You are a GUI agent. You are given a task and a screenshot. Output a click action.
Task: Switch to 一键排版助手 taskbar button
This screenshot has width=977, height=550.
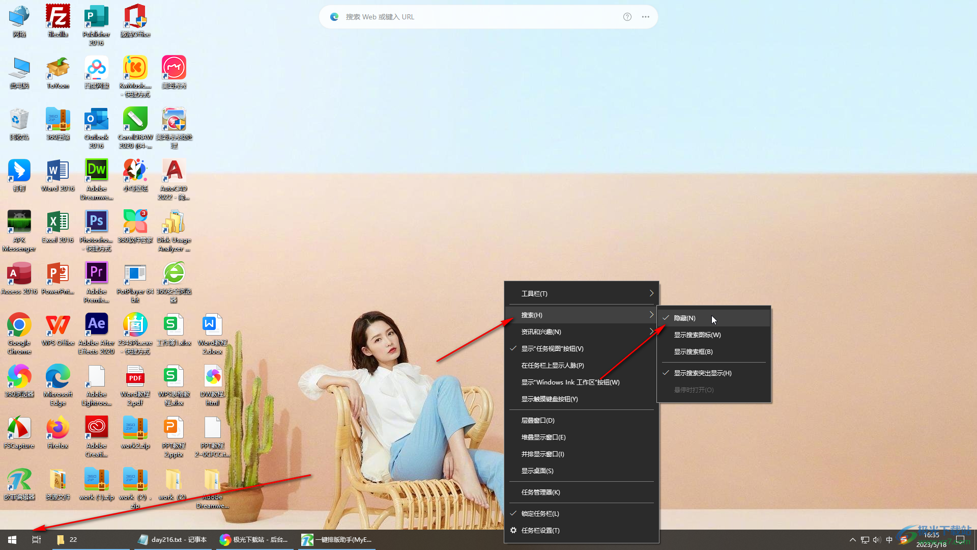click(336, 540)
